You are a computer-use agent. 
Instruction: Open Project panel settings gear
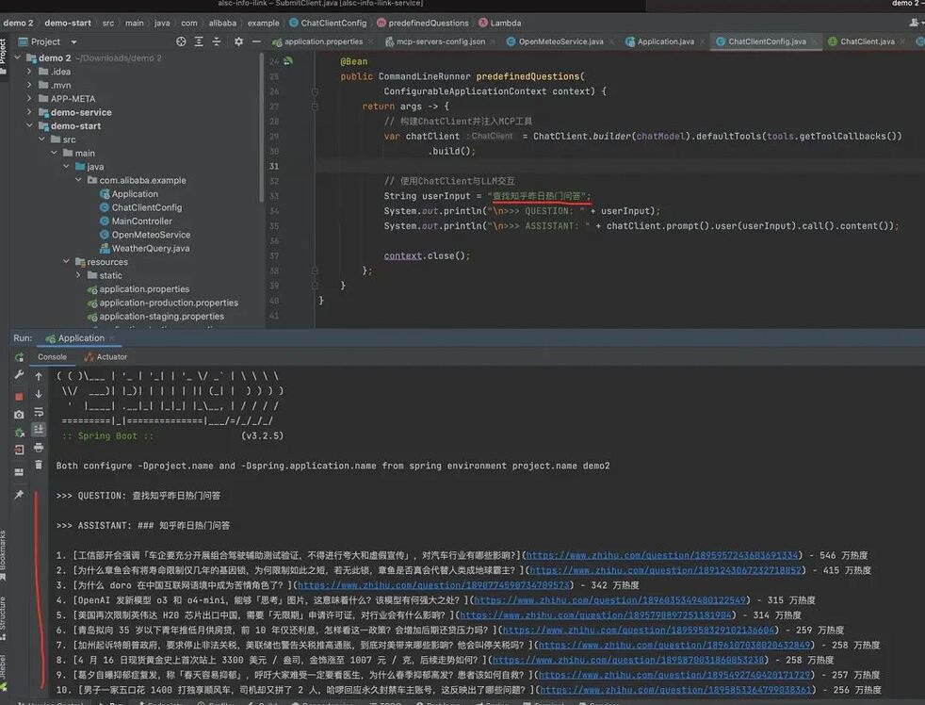[238, 41]
